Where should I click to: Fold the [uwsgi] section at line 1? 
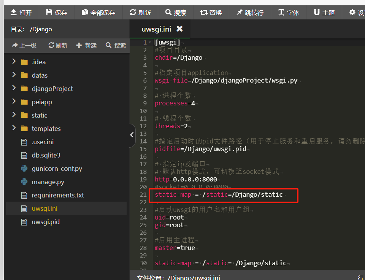click(150, 42)
